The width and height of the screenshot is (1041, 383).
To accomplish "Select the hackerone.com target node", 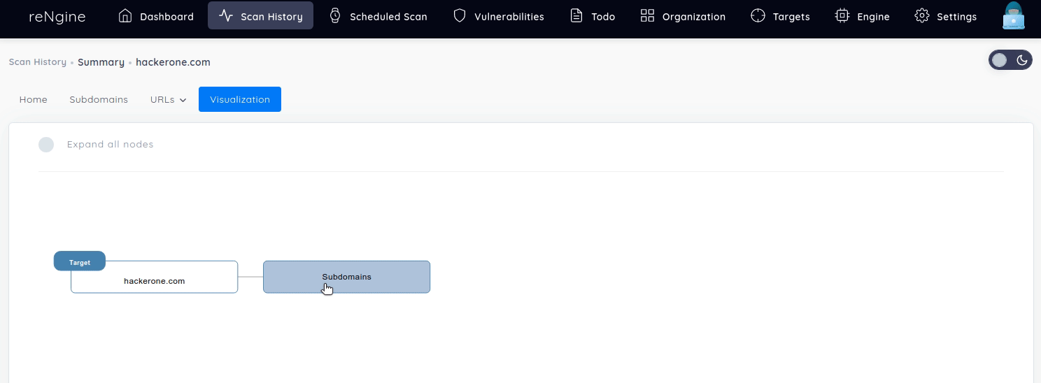I will [155, 277].
